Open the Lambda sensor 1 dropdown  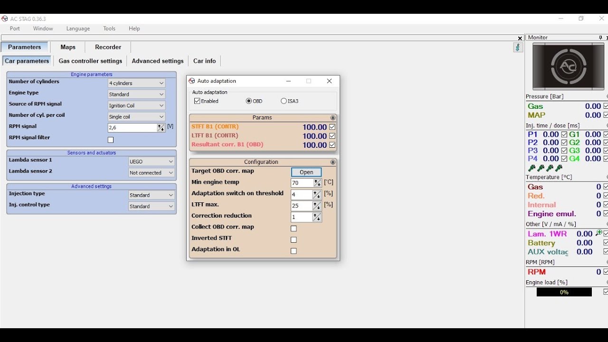pos(152,161)
